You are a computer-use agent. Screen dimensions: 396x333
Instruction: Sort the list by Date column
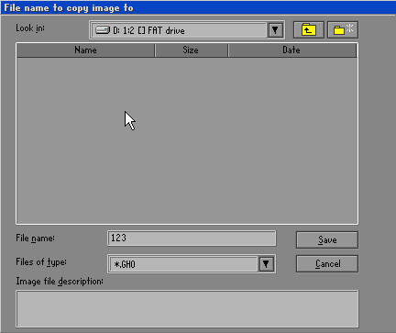[292, 50]
